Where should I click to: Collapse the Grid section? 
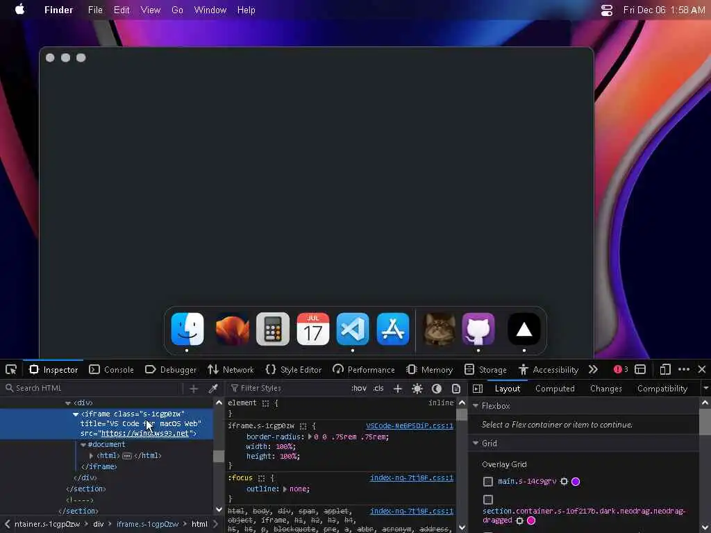(476, 443)
